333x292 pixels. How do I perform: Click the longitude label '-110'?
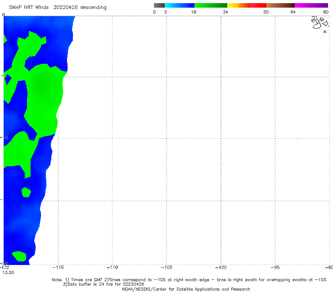pos(112,267)
